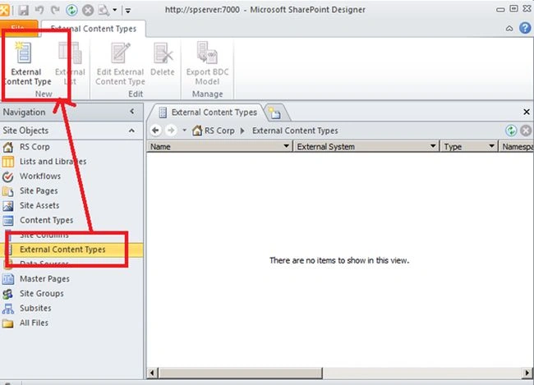Open All Files in navigation
This screenshot has height=385, width=534.
[x=34, y=323]
